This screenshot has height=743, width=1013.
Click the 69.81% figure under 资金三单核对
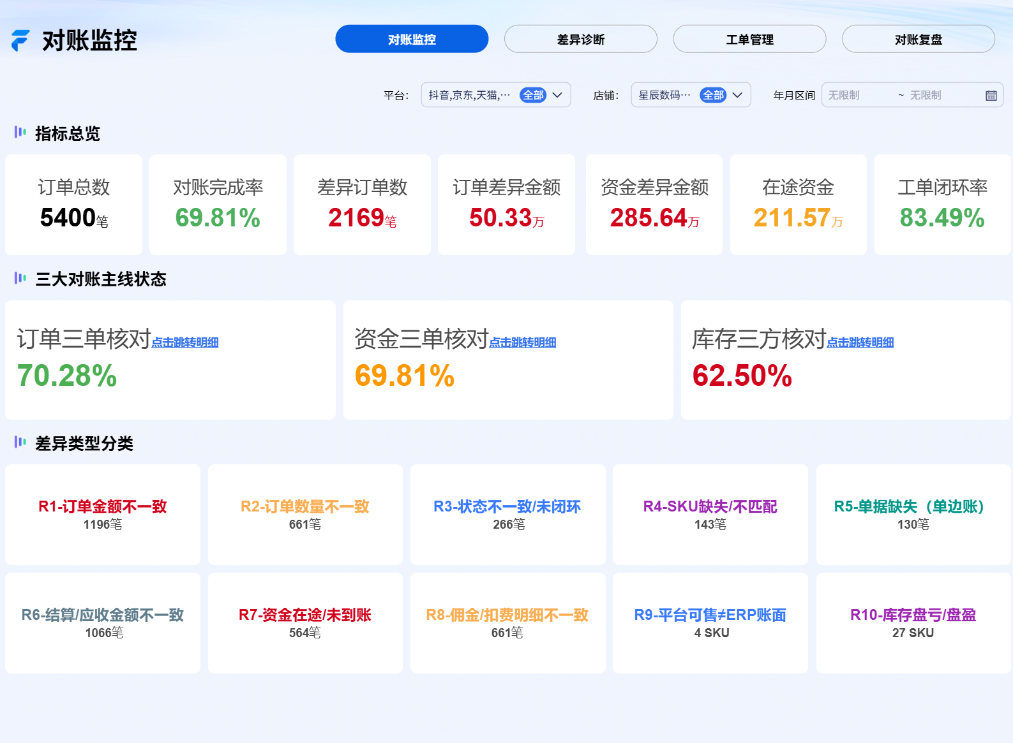[405, 376]
